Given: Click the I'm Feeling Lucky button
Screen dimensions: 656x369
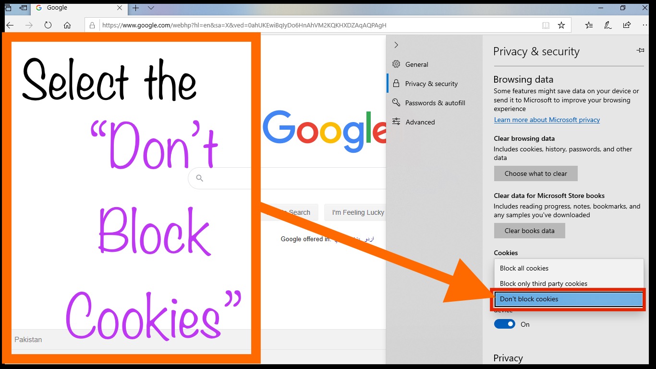Looking at the screenshot, I should pyautogui.click(x=355, y=212).
